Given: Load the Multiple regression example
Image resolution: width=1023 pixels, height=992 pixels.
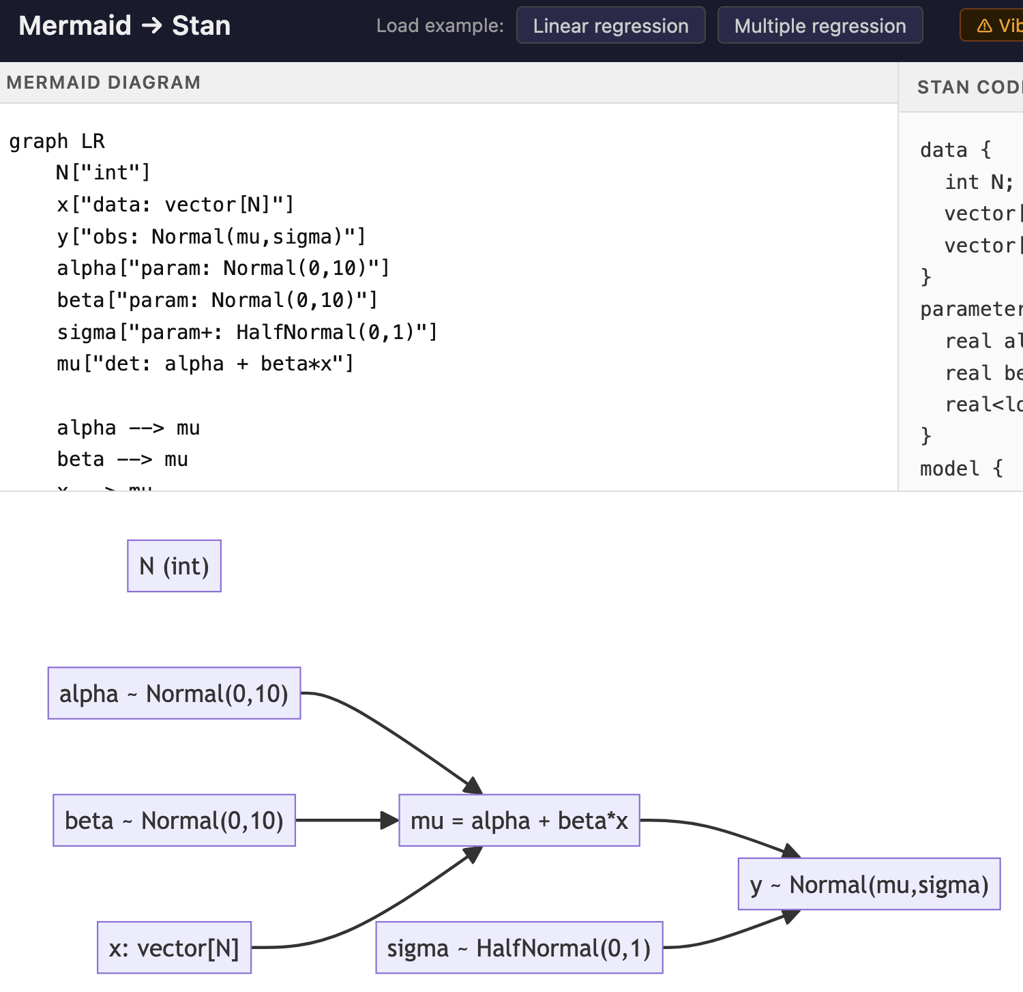Looking at the screenshot, I should tap(820, 26).
